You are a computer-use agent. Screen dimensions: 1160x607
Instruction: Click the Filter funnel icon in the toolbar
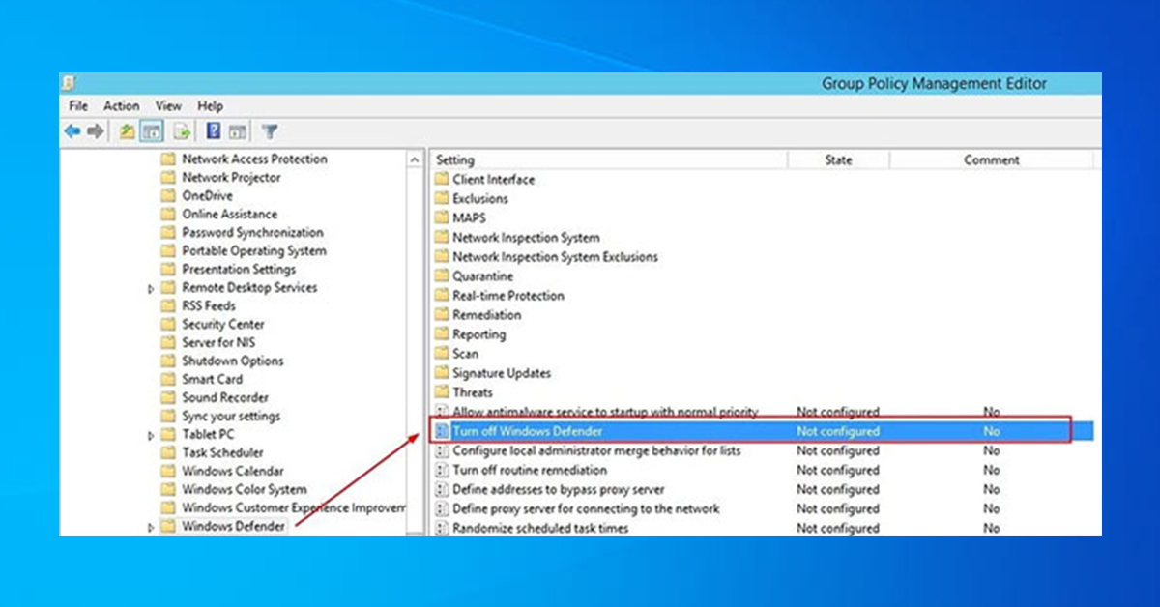click(269, 130)
